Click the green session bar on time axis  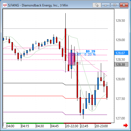[35, 123]
